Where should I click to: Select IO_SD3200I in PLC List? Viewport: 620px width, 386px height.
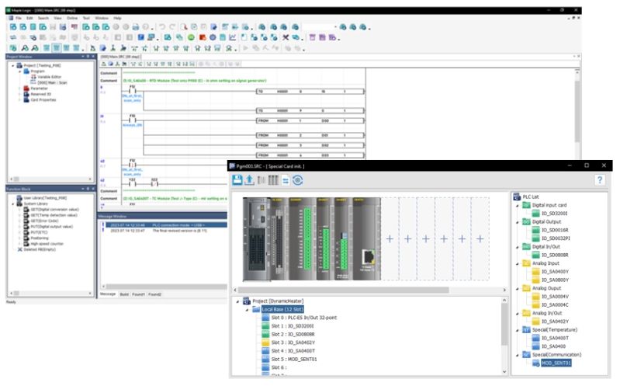tap(554, 214)
